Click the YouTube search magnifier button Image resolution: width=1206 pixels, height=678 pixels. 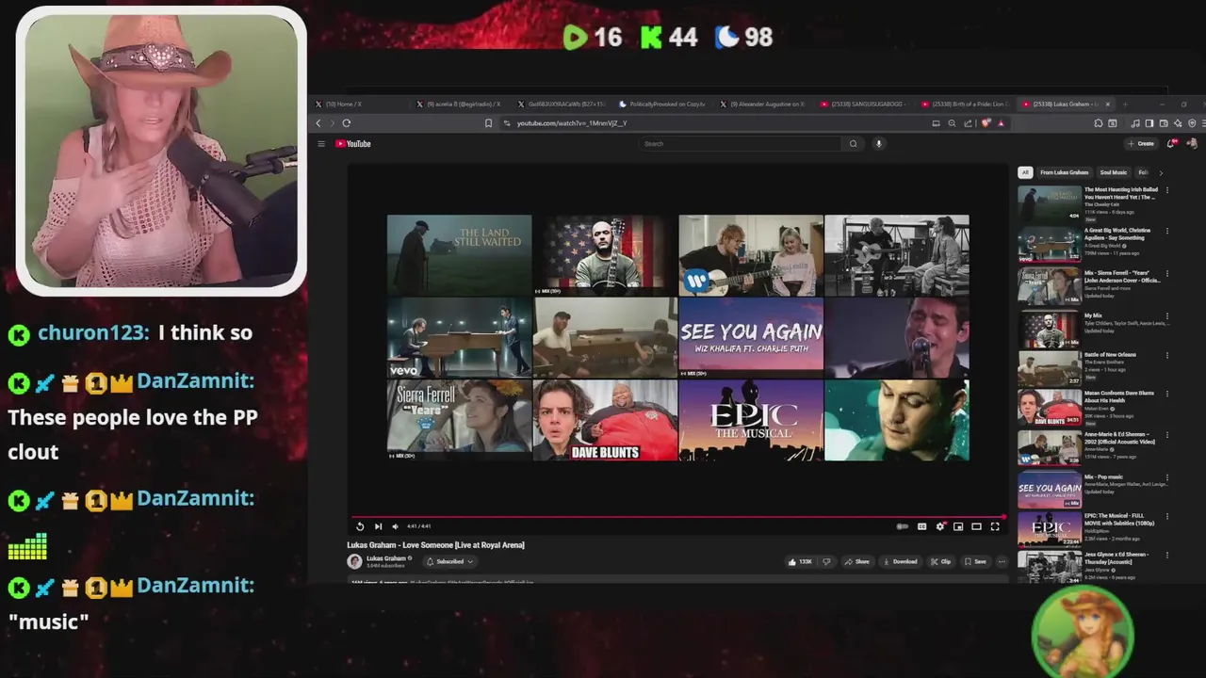(853, 144)
